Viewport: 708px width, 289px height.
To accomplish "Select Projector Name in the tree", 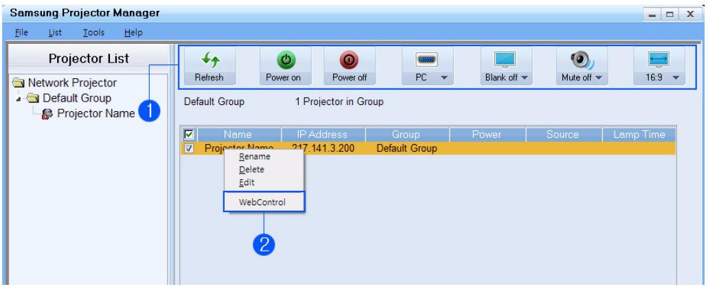I will (96, 113).
